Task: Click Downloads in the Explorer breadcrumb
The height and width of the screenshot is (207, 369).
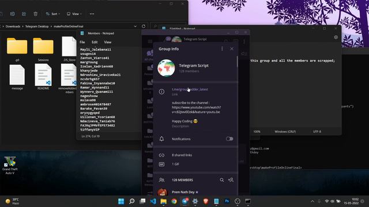Action: tap(13, 26)
